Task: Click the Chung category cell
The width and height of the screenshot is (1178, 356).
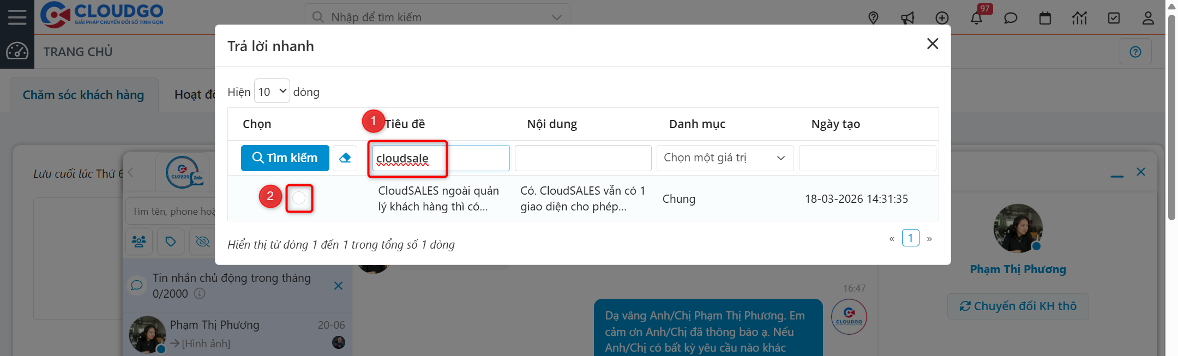Action: [679, 199]
